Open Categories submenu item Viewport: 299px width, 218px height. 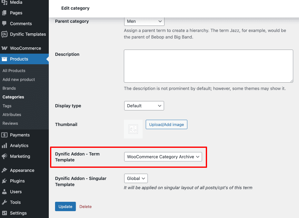[x=13, y=97]
